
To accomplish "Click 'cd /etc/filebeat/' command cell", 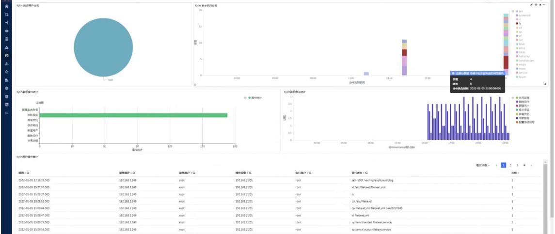I will (362, 201).
